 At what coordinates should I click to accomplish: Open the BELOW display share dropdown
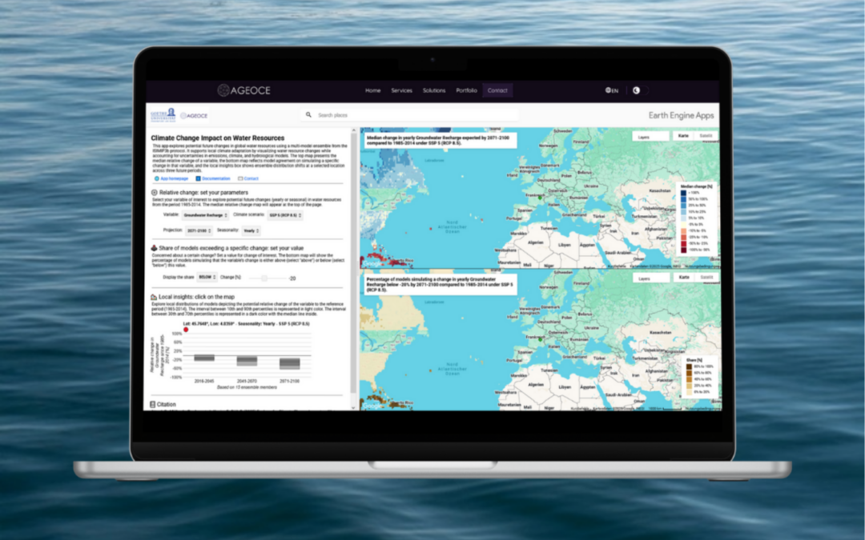[x=207, y=277]
